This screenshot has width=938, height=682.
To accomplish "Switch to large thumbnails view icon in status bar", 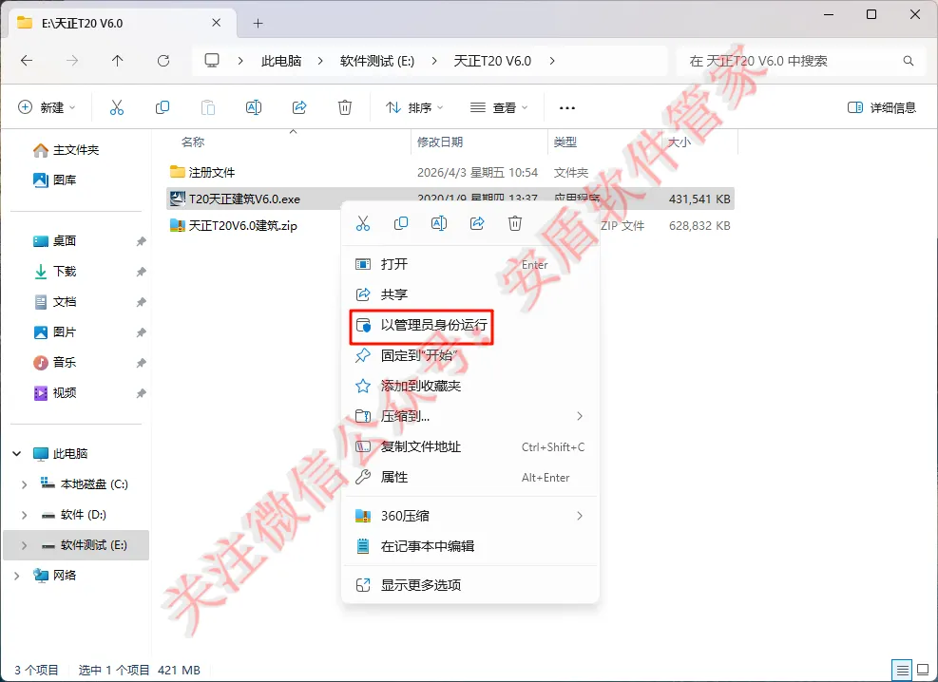I will [x=923, y=670].
